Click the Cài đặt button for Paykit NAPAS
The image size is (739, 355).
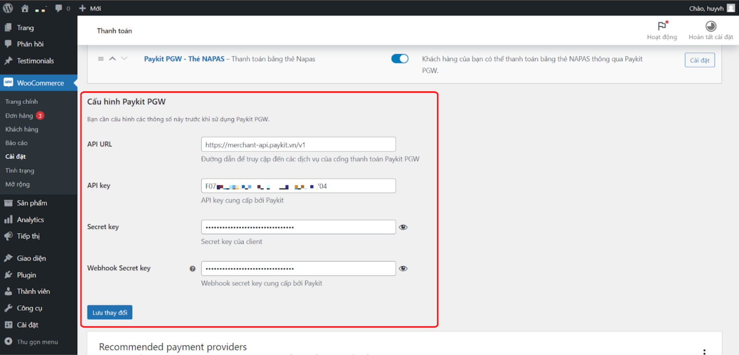click(699, 60)
